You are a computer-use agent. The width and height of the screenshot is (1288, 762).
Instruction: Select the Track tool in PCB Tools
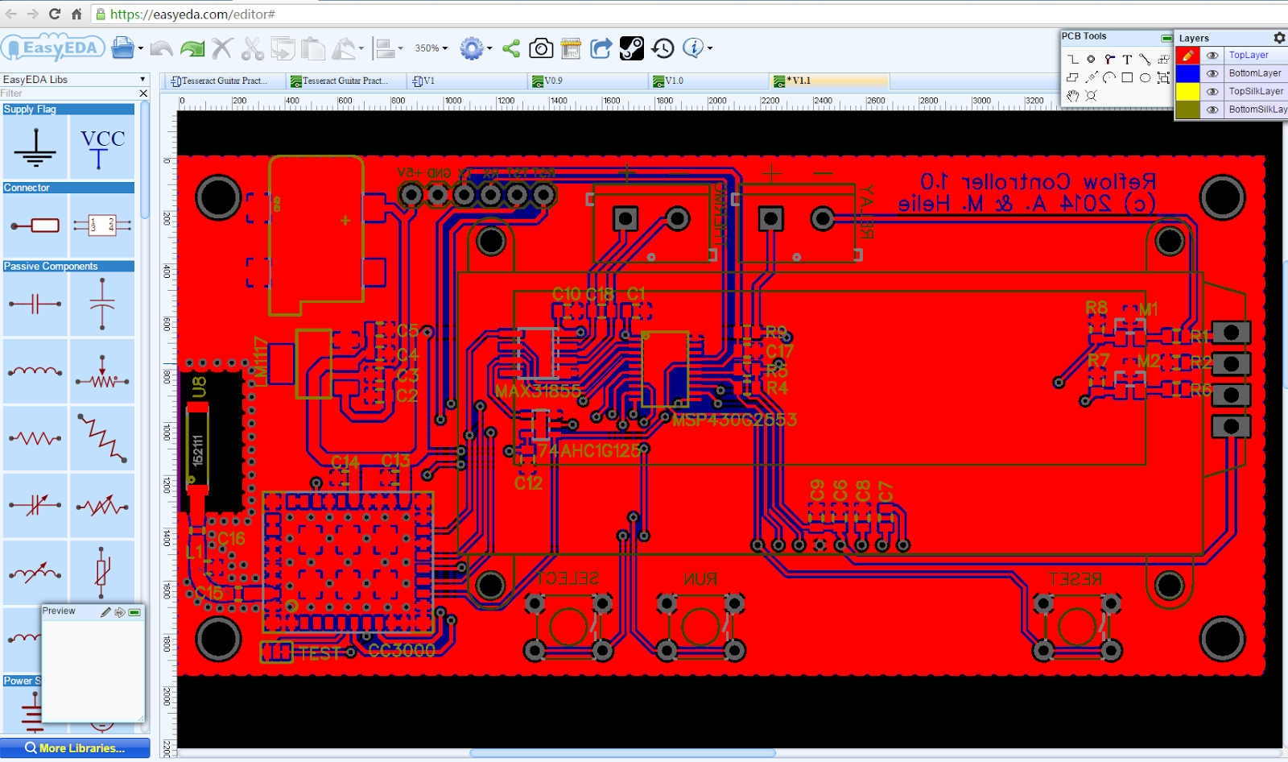pyautogui.click(x=1074, y=59)
